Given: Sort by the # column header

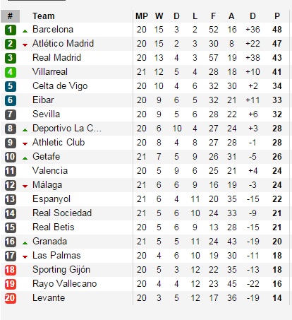Looking at the screenshot, I should [x=10, y=16].
